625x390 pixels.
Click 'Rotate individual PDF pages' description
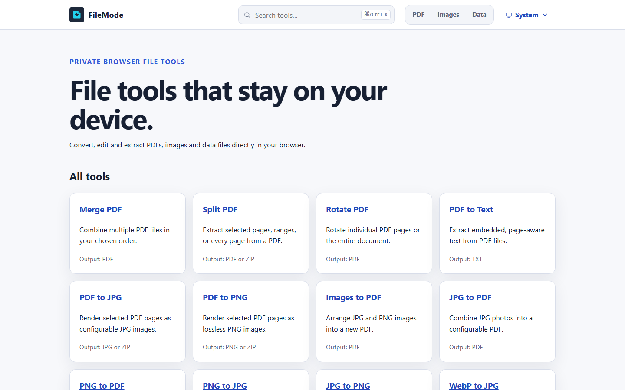tap(373, 235)
